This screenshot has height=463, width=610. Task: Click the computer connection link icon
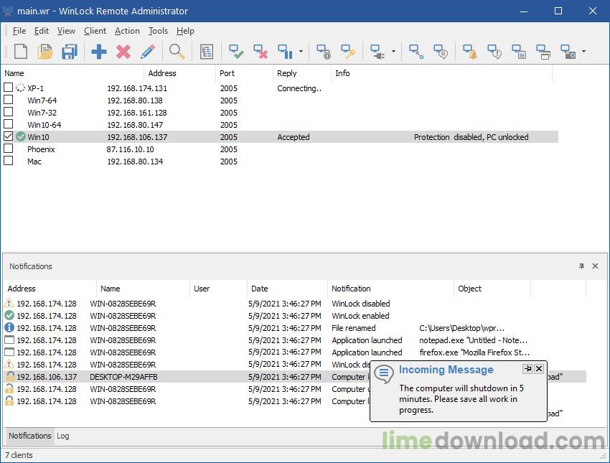pyautogui.click(x=416, y=52)
